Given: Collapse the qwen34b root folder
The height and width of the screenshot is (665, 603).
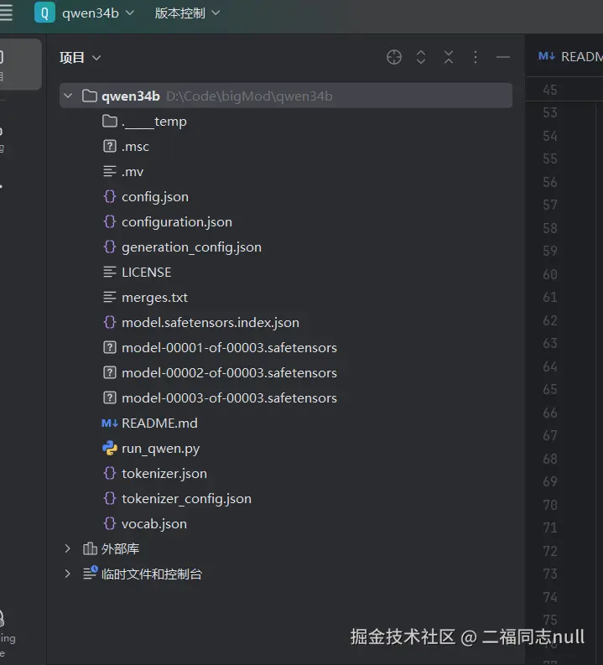Looking at the screenshot, I should 68,96.
